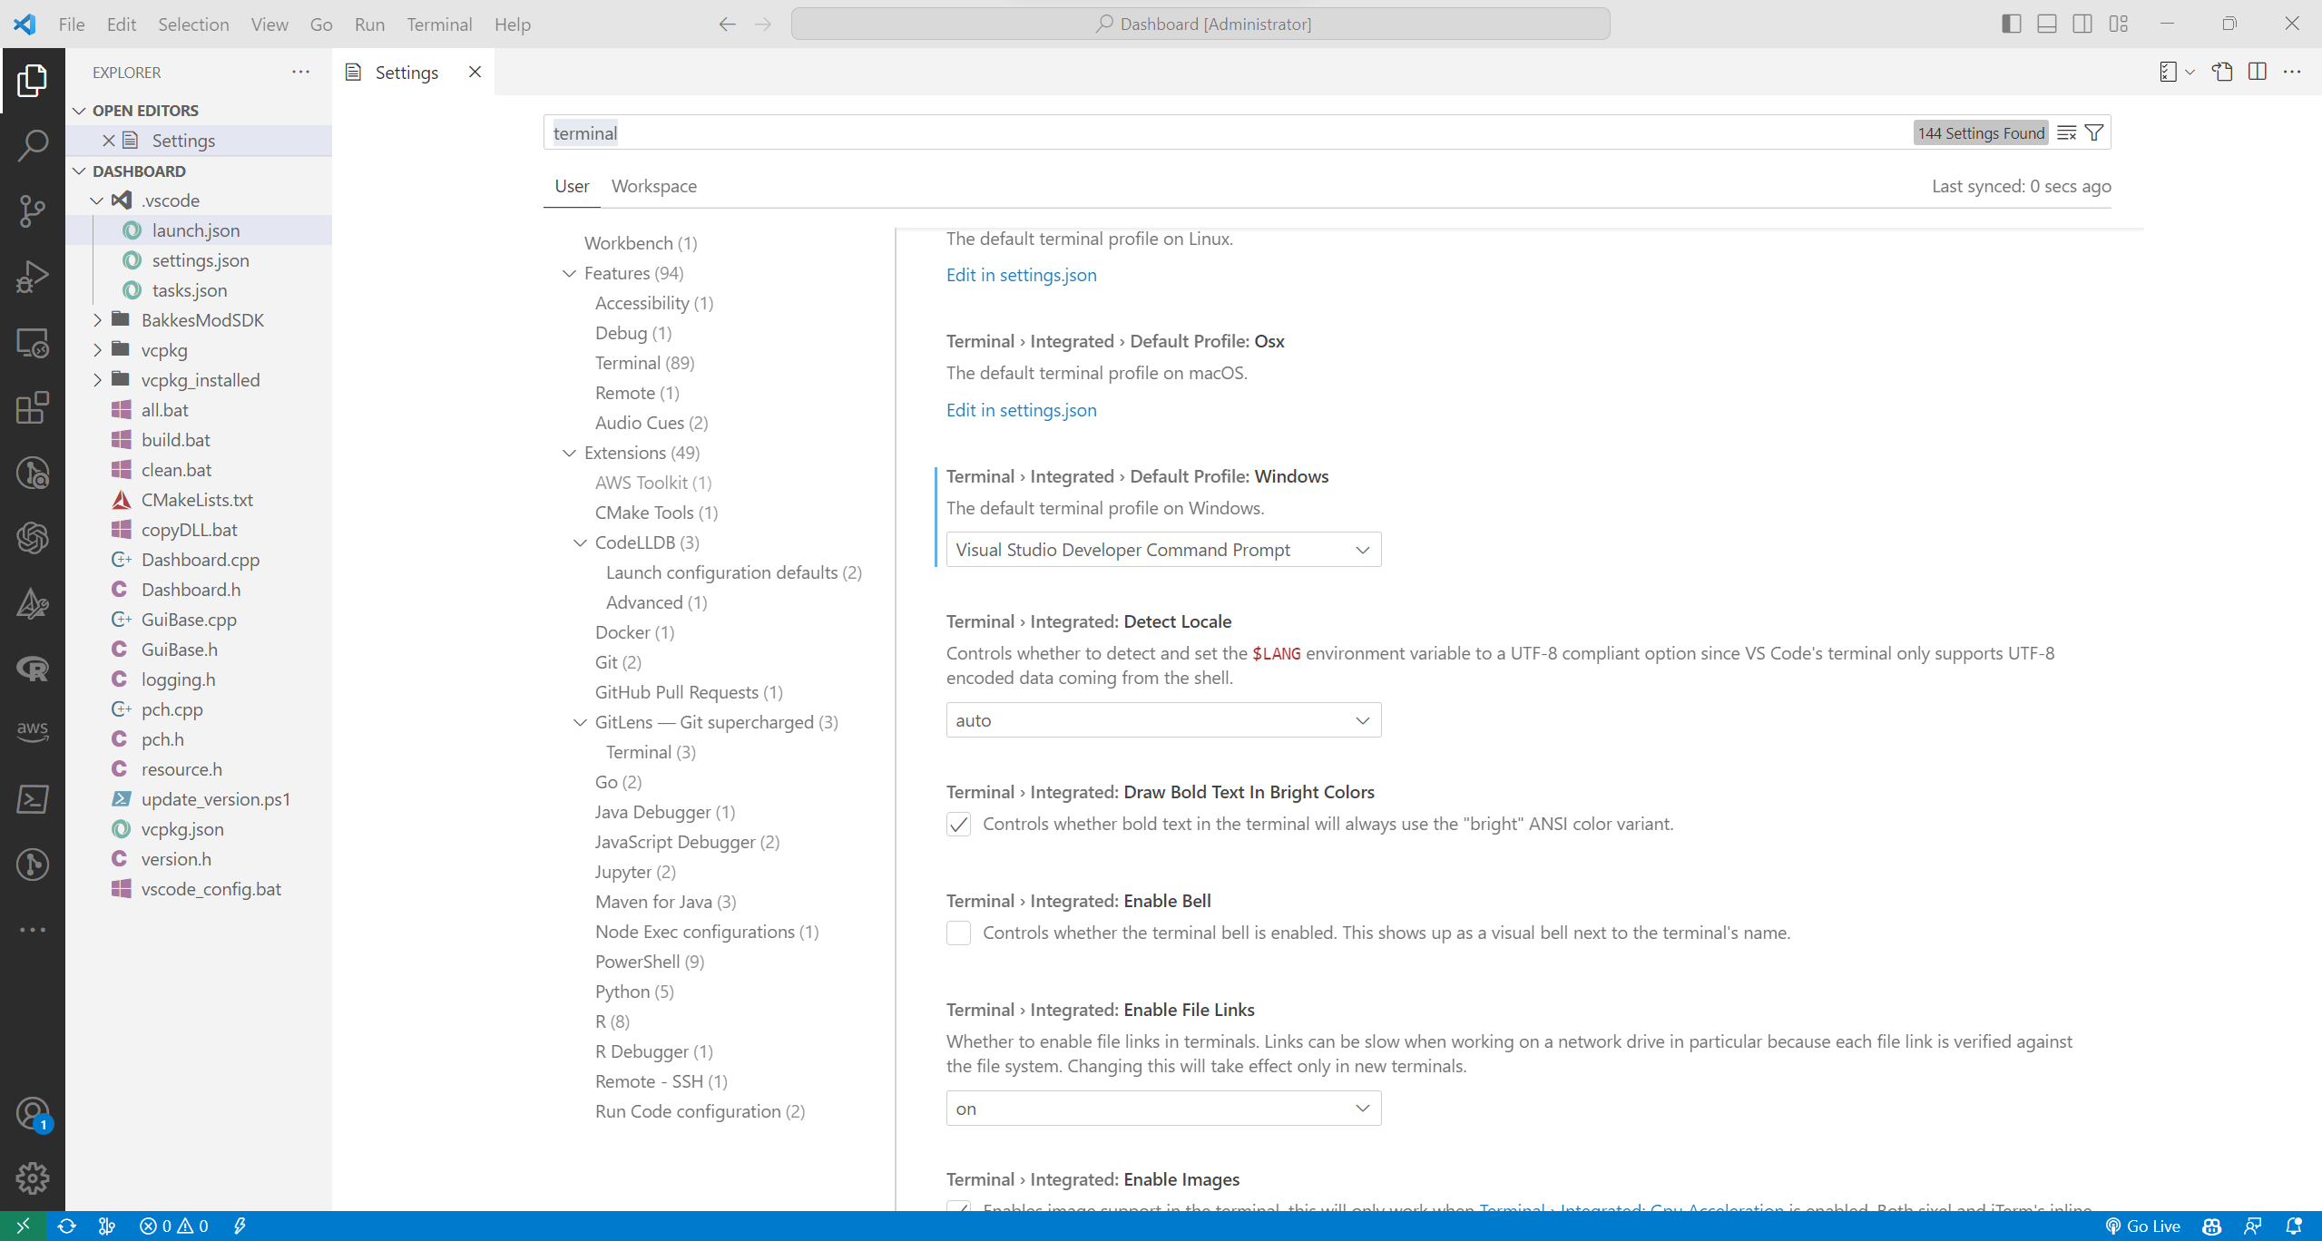Open Default Profile Windows dropdown
Viewport: 2322px width, 1241px height.
point(1163,550)
